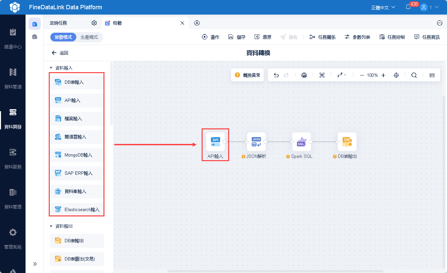Image resolution: width=447 pixels, height=273 pixels.
Task: Pick DB表輸入 from the operator list
Action: [x=77, y=82]
